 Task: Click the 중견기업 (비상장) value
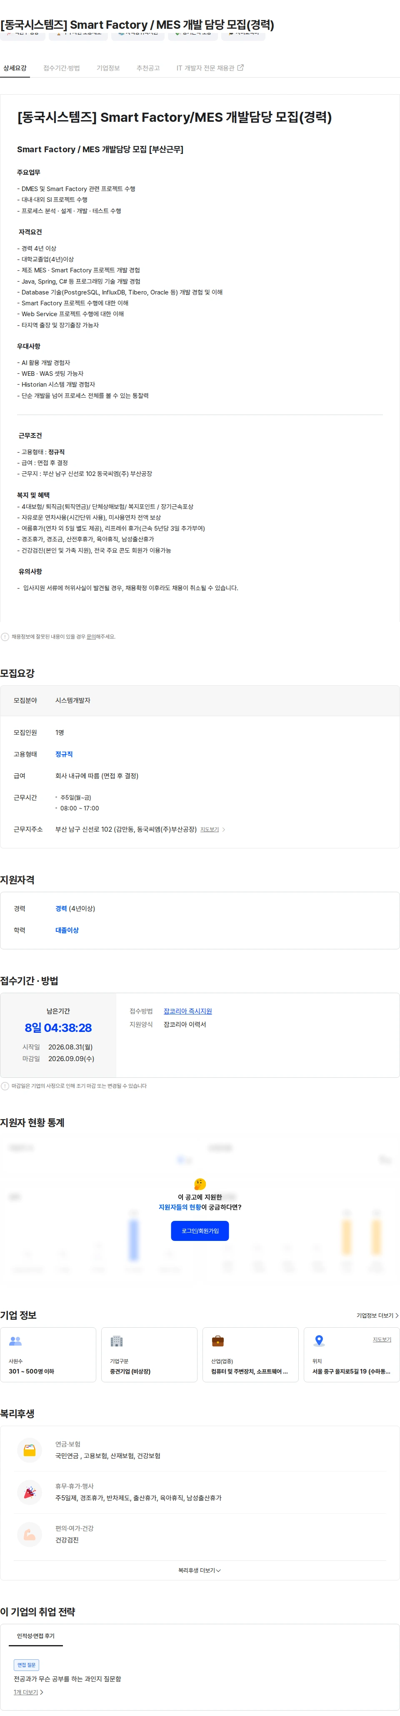[130, 1371]
